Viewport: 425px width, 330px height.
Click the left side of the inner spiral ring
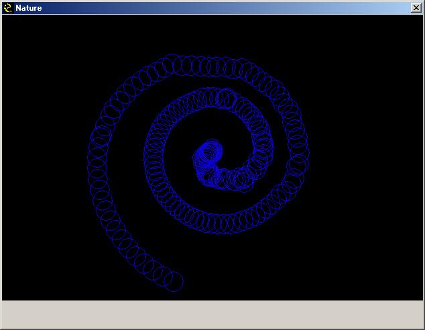tap(156, 161)
